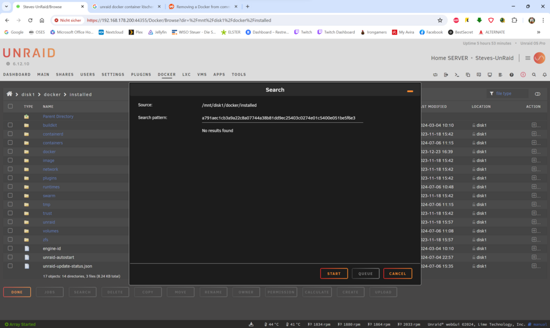Screen dimensions: 550x328
Task: Click the CANCEL button in the Search dialog
Action: [x=398, y=274]
